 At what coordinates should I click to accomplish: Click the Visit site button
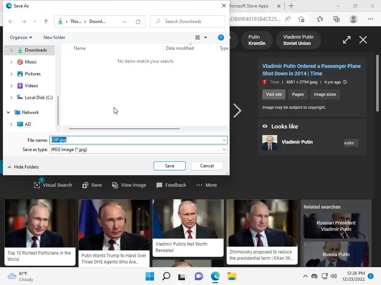[274, 94]
